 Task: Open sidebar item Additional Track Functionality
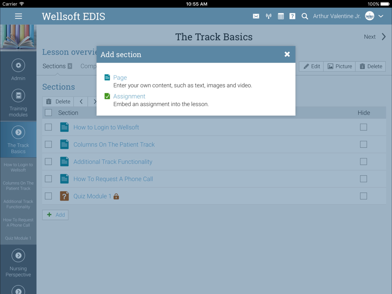pyautogui.click(x=18, y=204)
